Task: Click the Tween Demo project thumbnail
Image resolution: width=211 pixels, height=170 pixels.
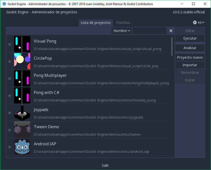Action: coord(22,130)
